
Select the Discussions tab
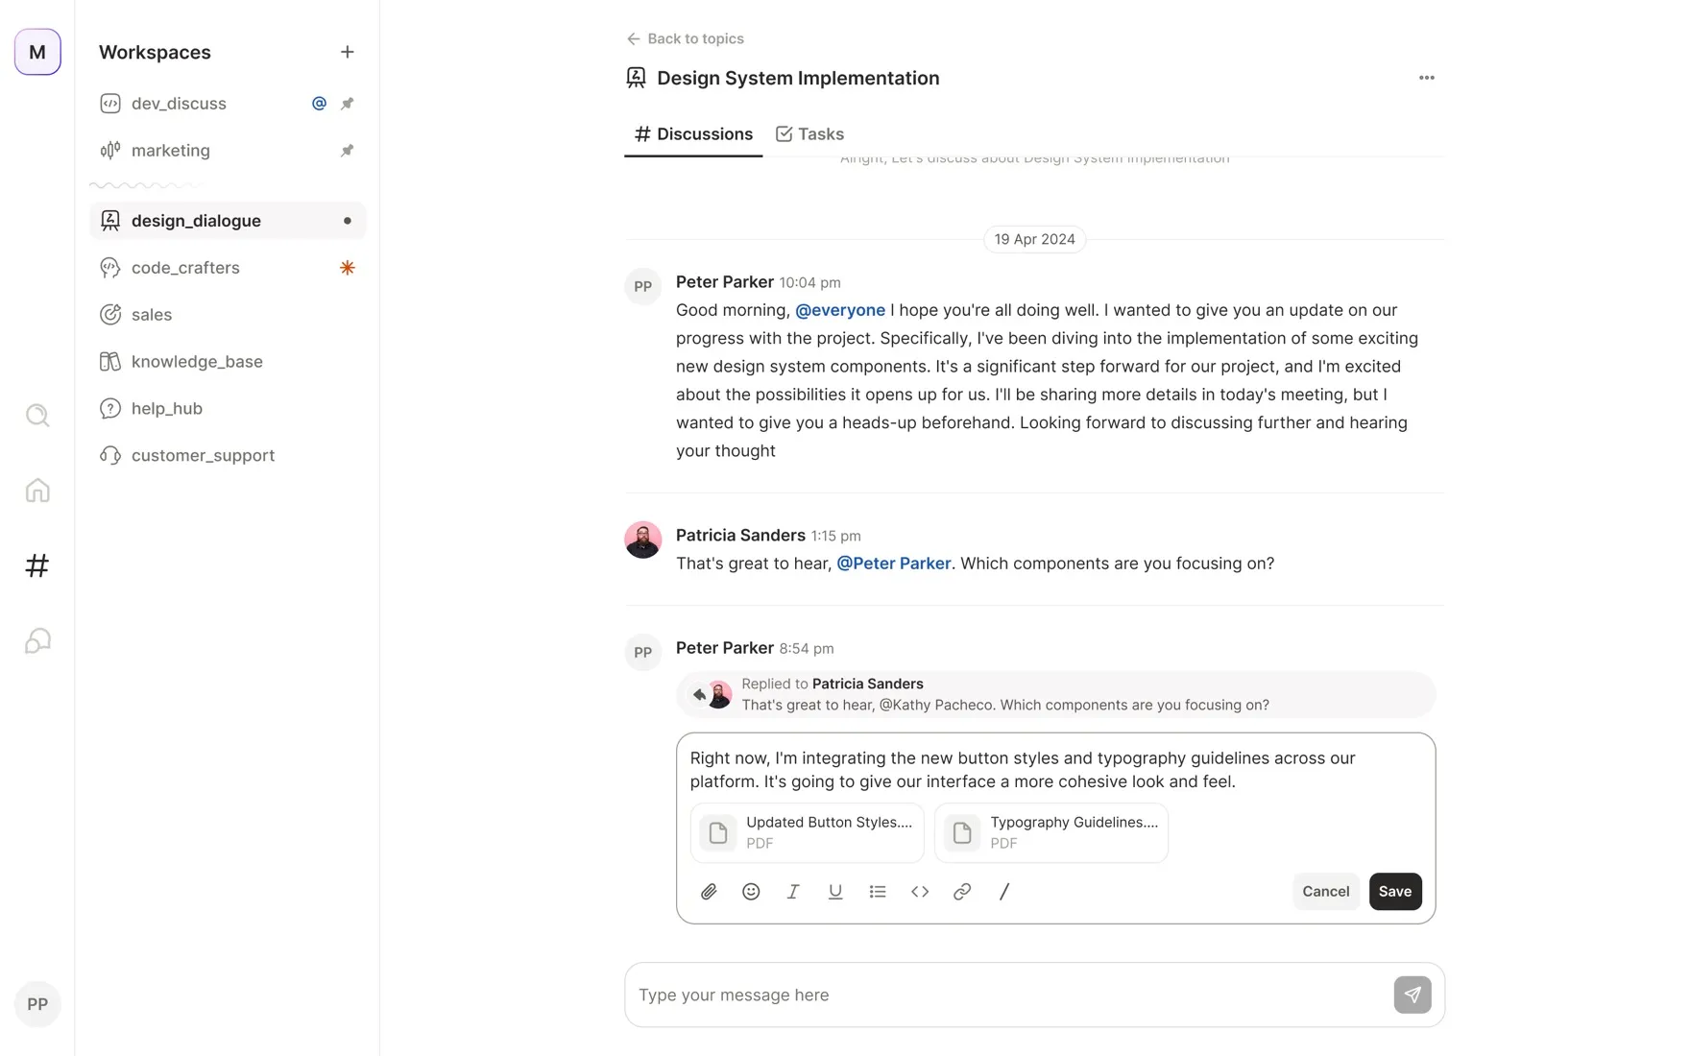point(693,134)
